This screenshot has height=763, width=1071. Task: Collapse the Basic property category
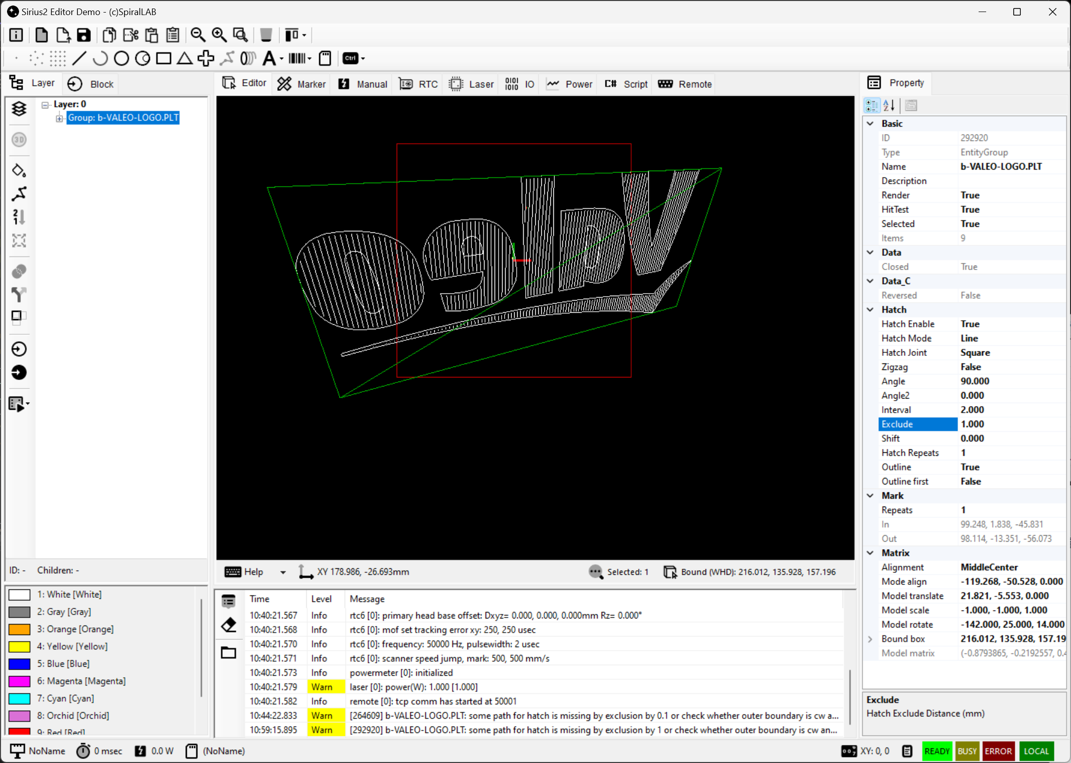(x=871, y=123)
